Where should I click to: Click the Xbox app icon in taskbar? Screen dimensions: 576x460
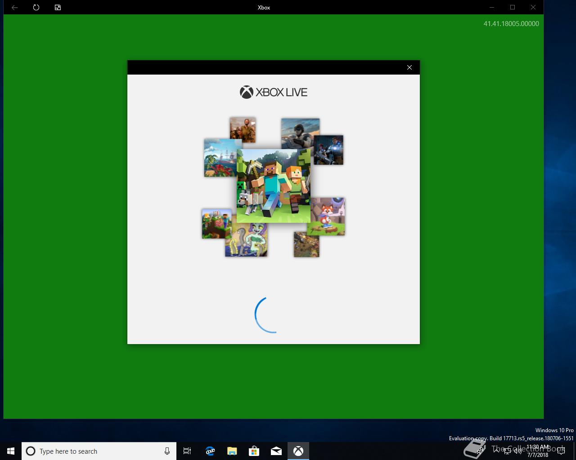pyautogui.click(x=298, y=451)
